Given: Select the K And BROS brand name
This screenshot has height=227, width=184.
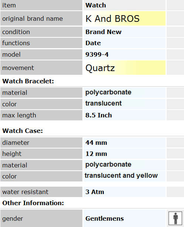Looking at the screenshot, I should (x=113, y=19).
